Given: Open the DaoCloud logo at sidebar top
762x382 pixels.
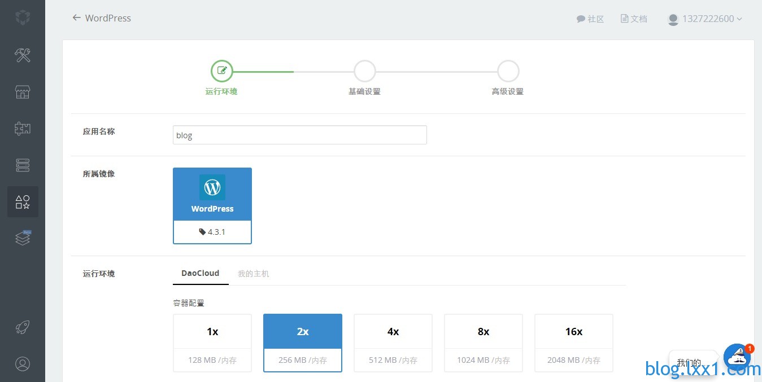Looking at the screenshot, I should pos(23,17).
